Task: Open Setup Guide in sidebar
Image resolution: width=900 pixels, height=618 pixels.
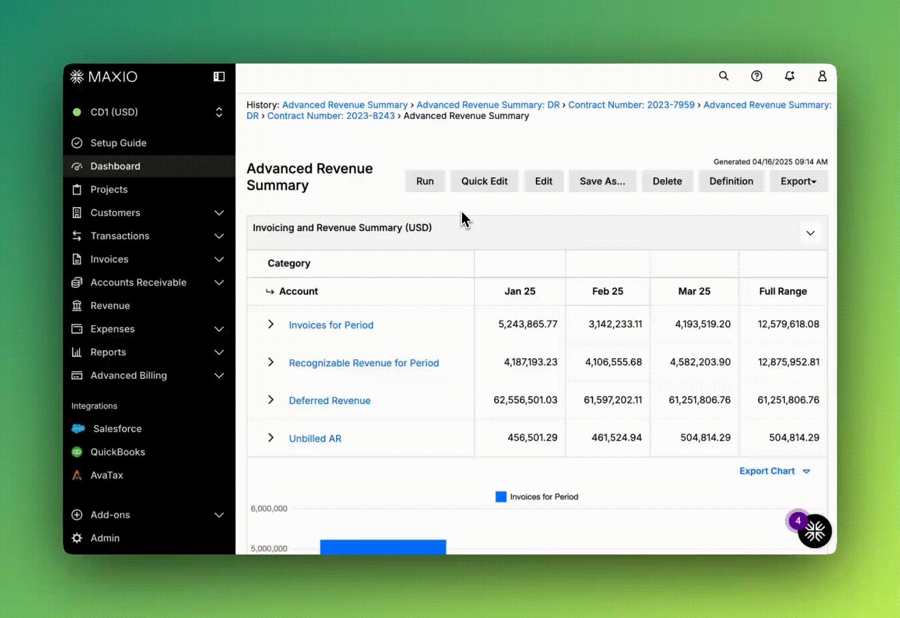Action: pyautogui.click(x=149, y=143)
